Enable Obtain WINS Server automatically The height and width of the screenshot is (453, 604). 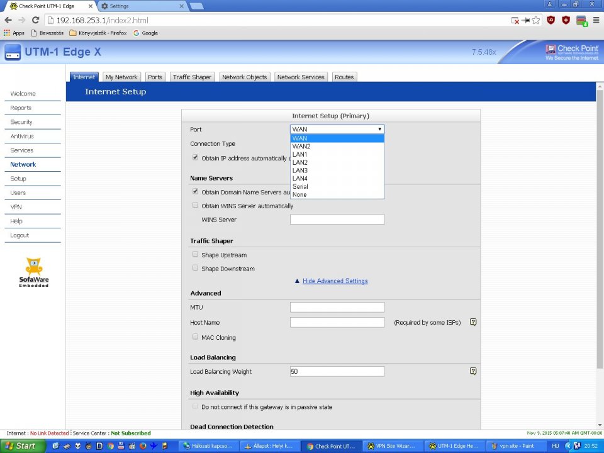[195, 205]
